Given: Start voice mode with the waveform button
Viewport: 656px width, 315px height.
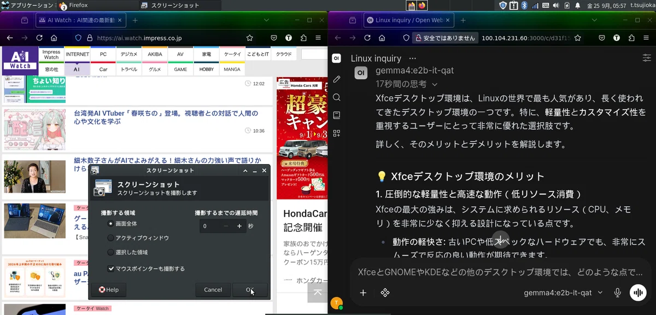Looking at the screenshot, I should point(638,293).
